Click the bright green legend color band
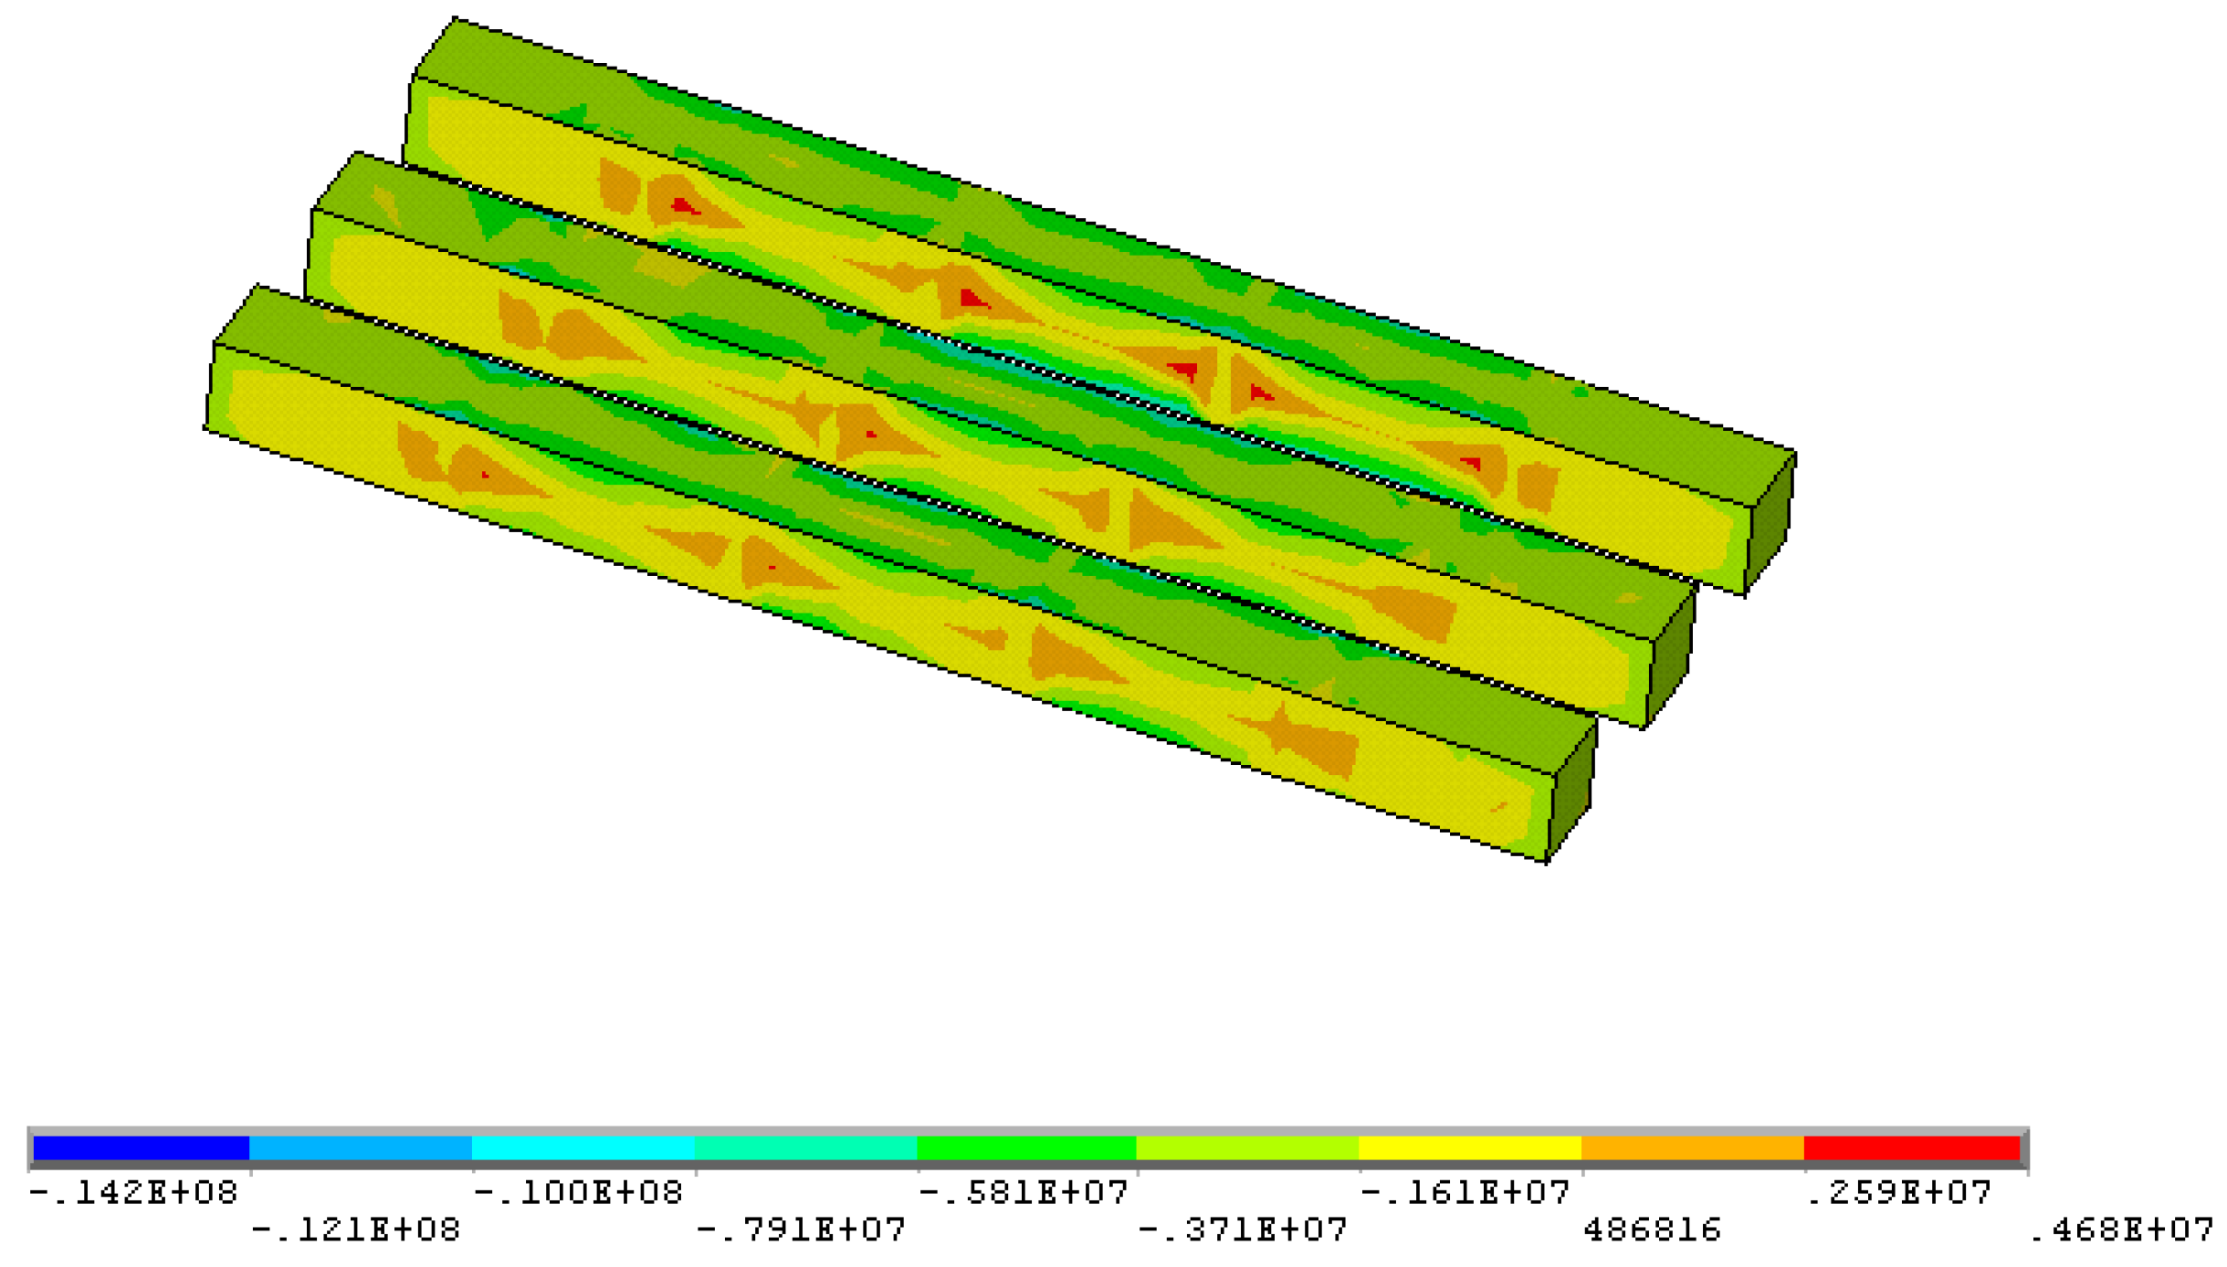 coord(1026,1147)
